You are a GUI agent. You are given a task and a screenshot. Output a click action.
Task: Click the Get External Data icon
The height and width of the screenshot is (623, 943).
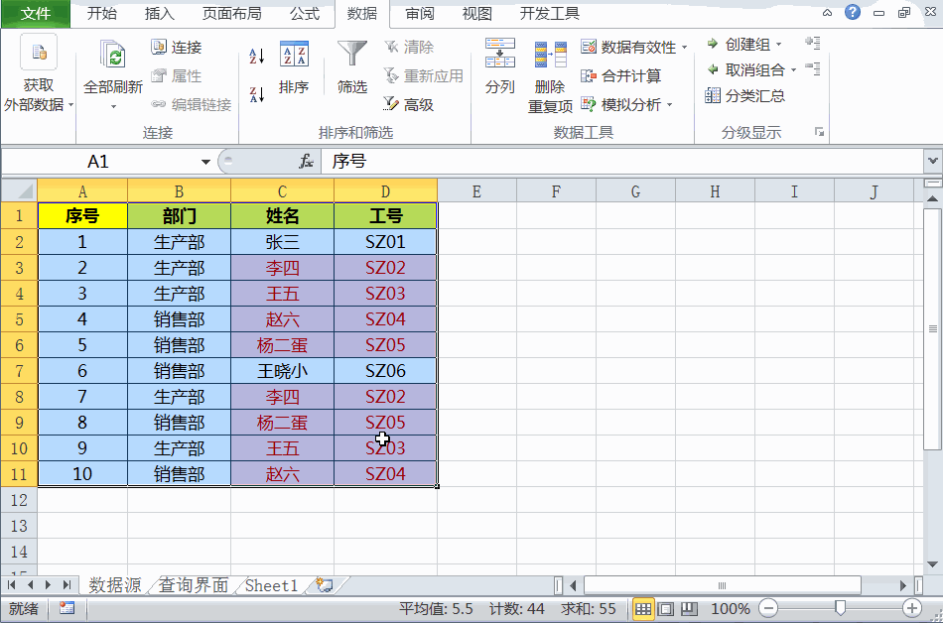(39, 53)
